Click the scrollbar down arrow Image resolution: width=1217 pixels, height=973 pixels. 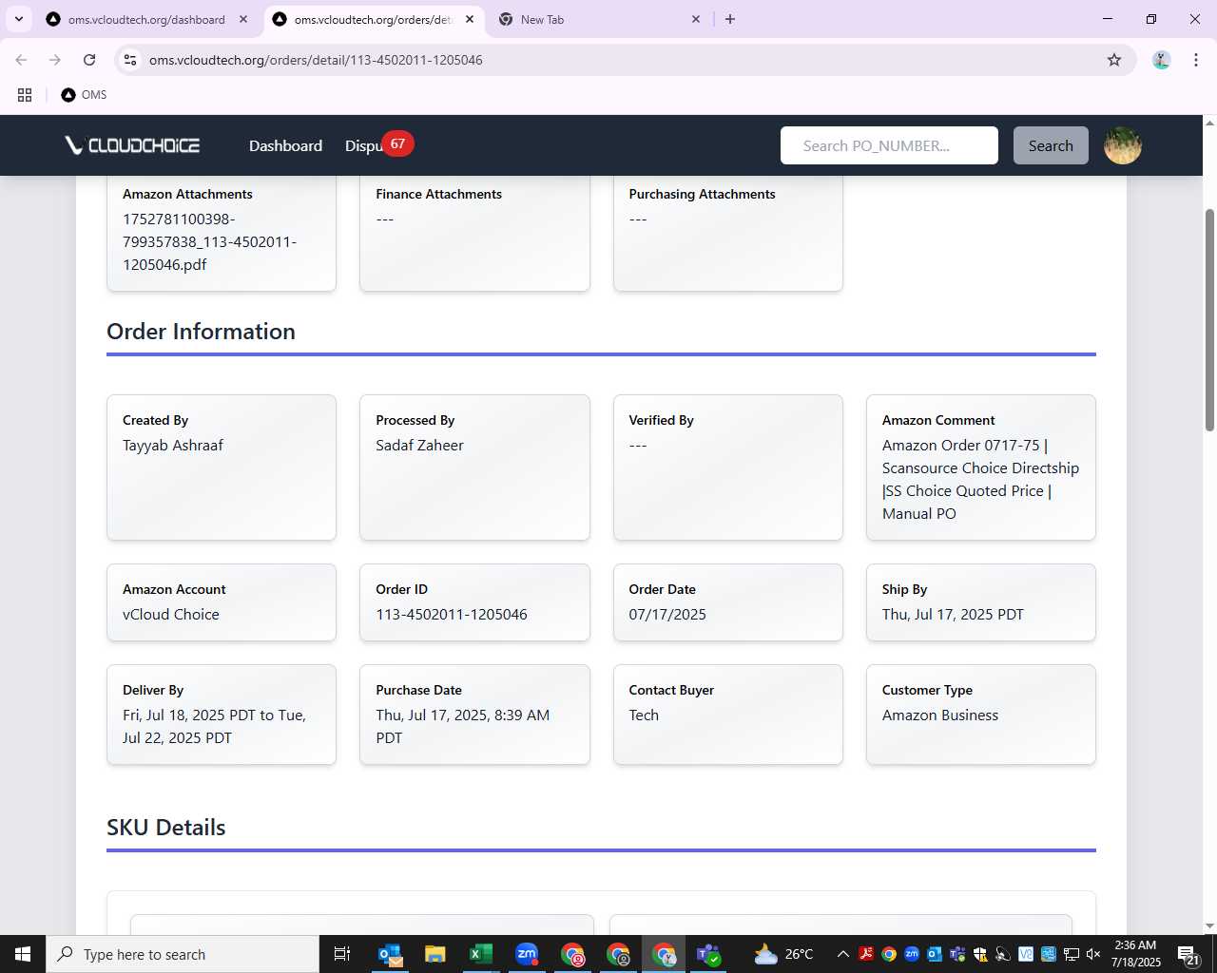(x=1209, y=926)
